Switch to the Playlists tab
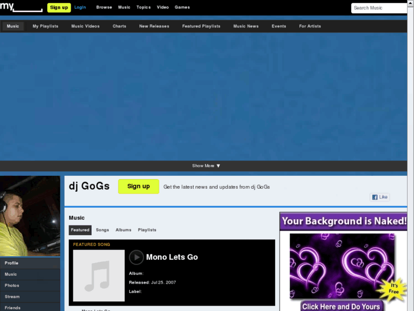This screenshot has width=414, height=311. (147, 230)
